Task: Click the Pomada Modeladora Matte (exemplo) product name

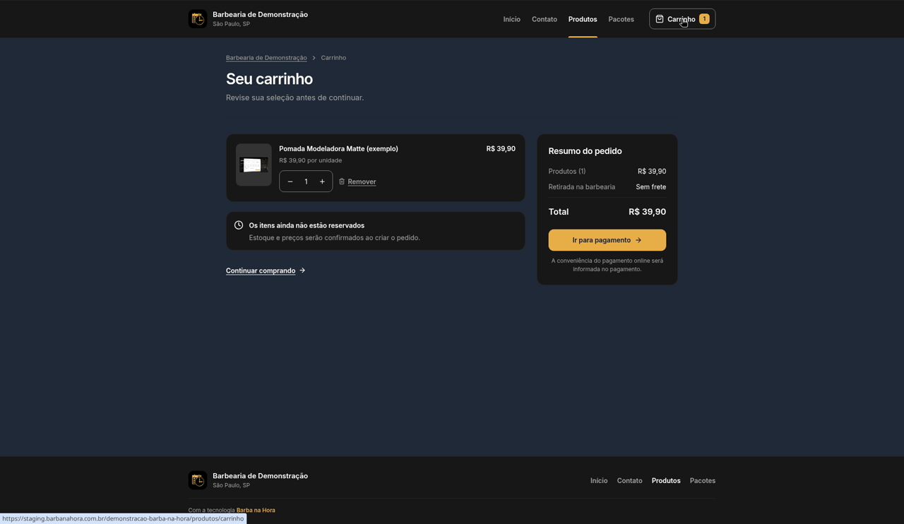Action: pos(338,148)
